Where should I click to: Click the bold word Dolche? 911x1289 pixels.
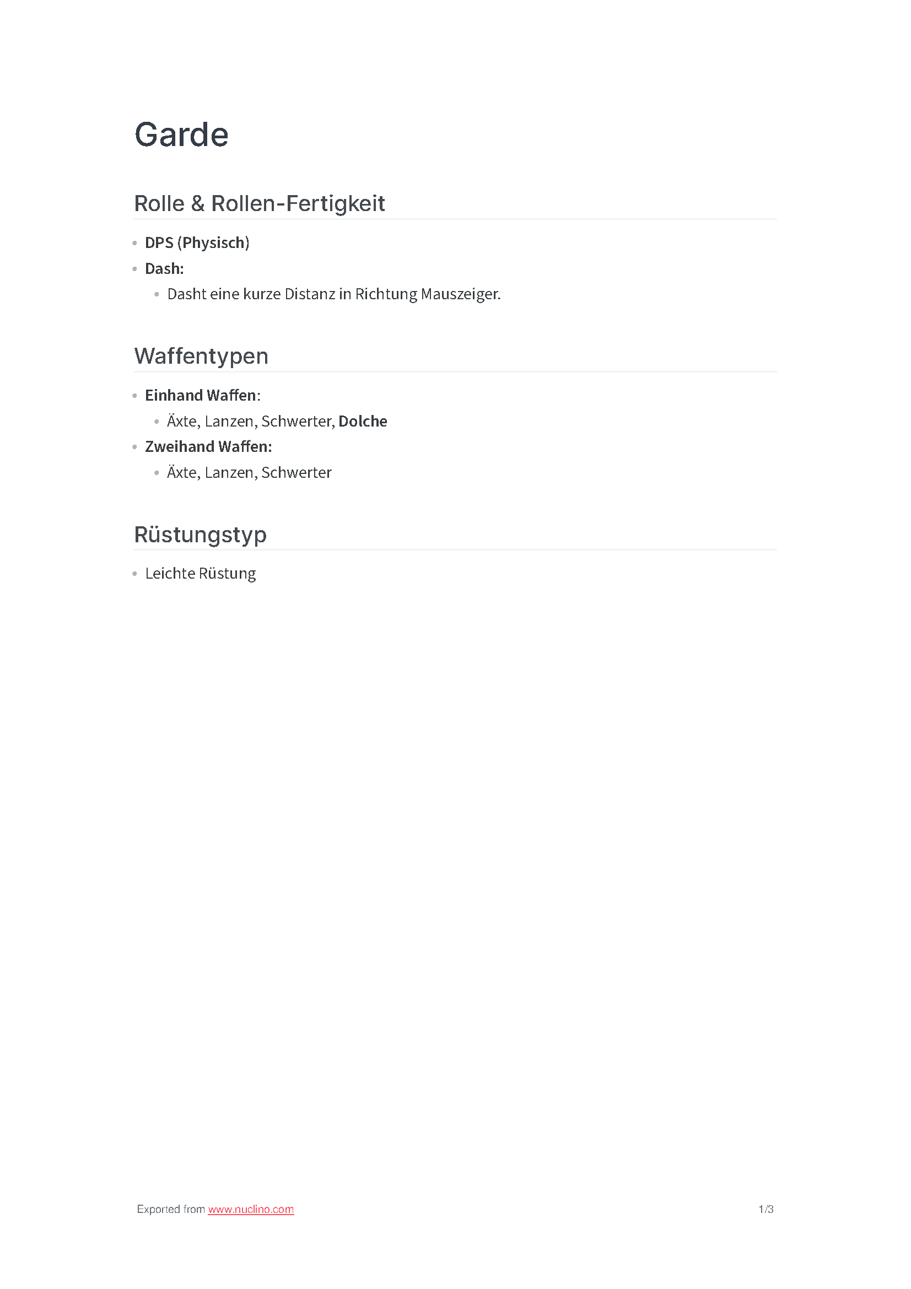pyautogui.click(x=363, y=421)
